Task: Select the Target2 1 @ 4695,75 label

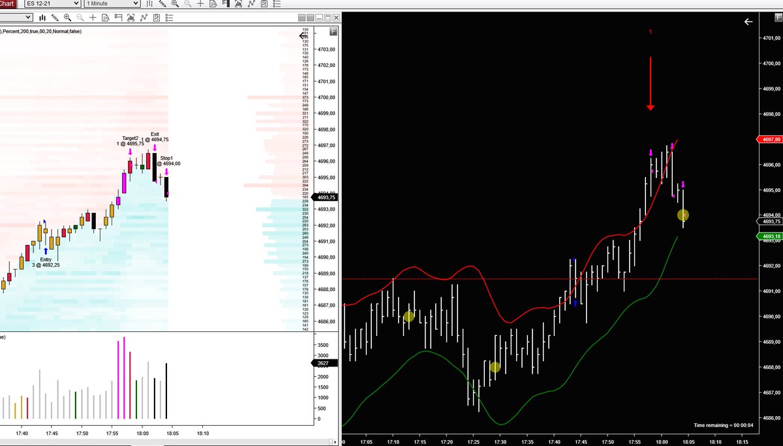Action: pyautogui.click(x=131, y=141)
